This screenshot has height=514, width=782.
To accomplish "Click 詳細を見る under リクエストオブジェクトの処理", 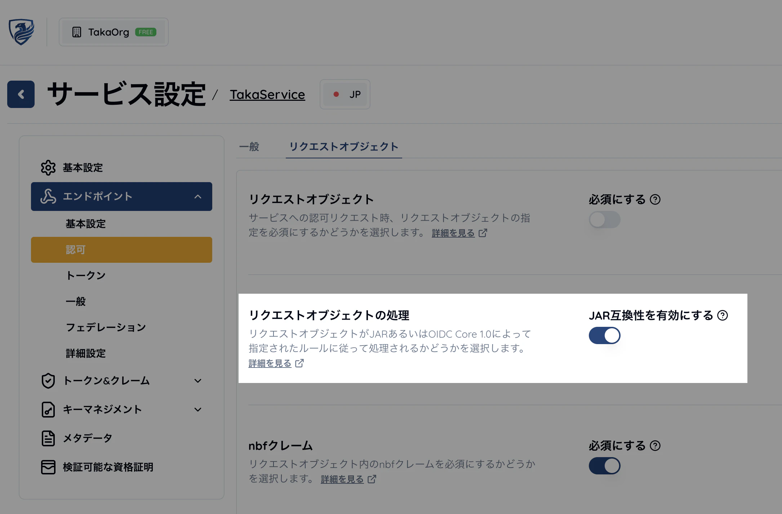I will [x=270, y=364].
